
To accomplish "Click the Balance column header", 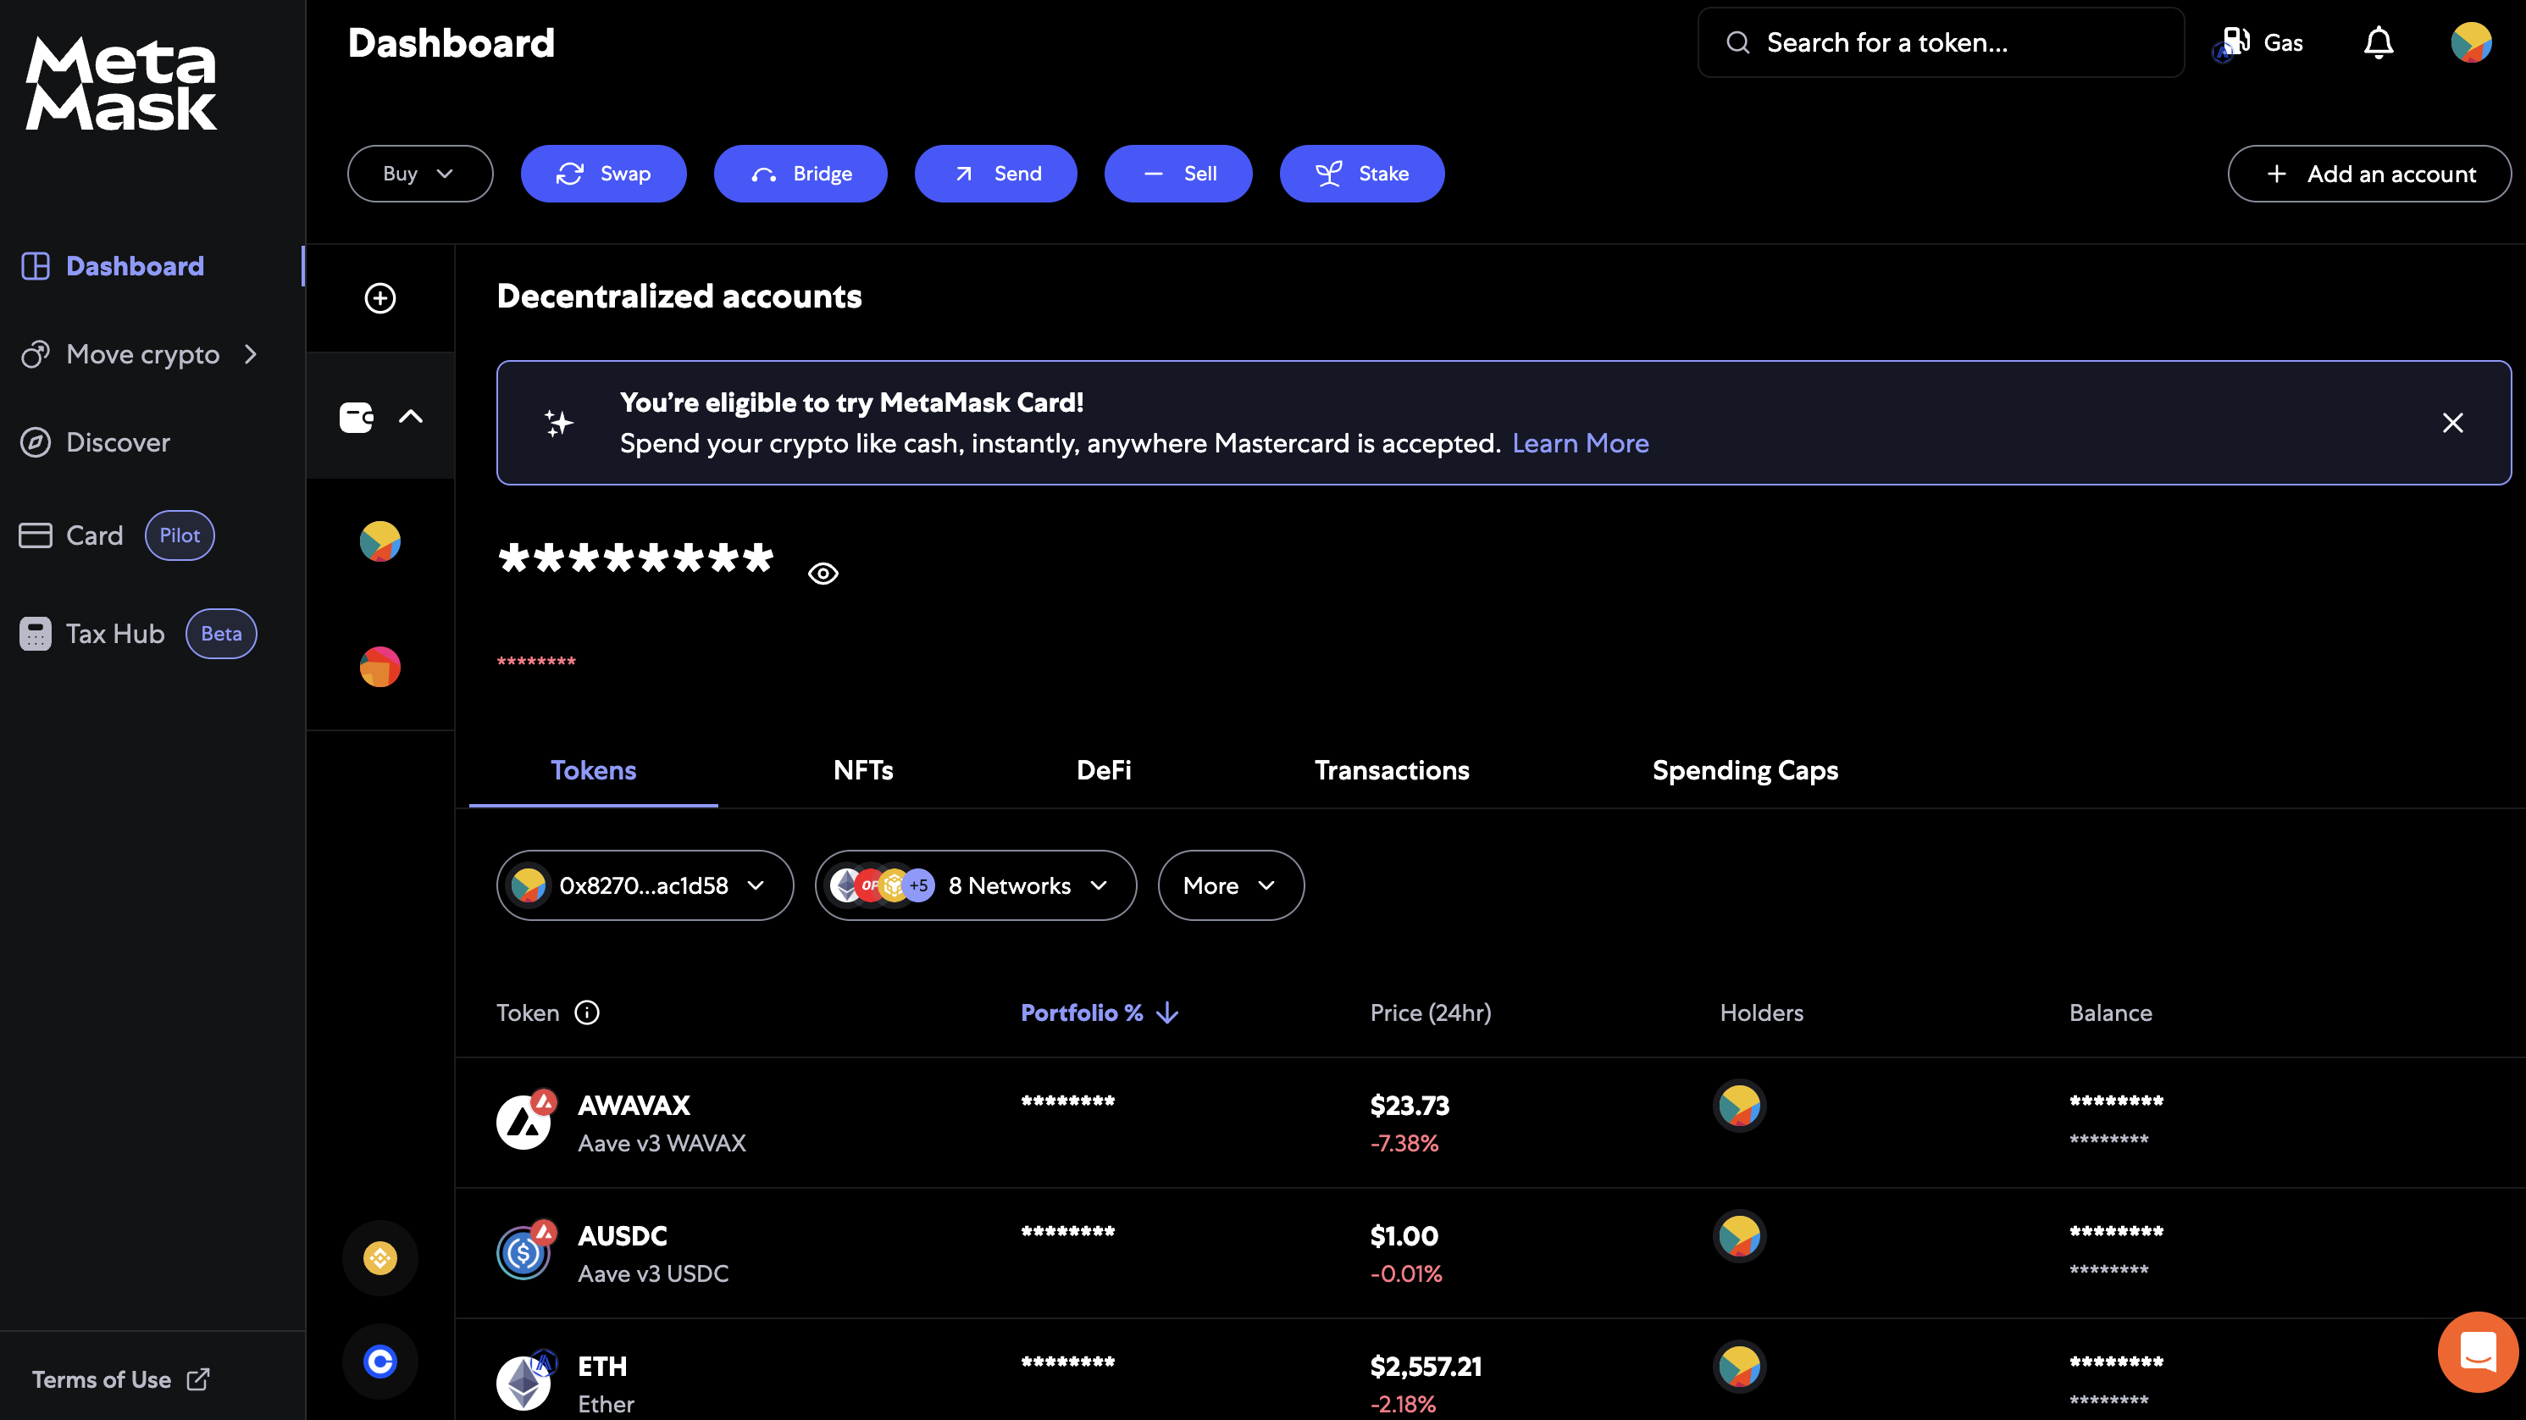I will 2110,1013.
